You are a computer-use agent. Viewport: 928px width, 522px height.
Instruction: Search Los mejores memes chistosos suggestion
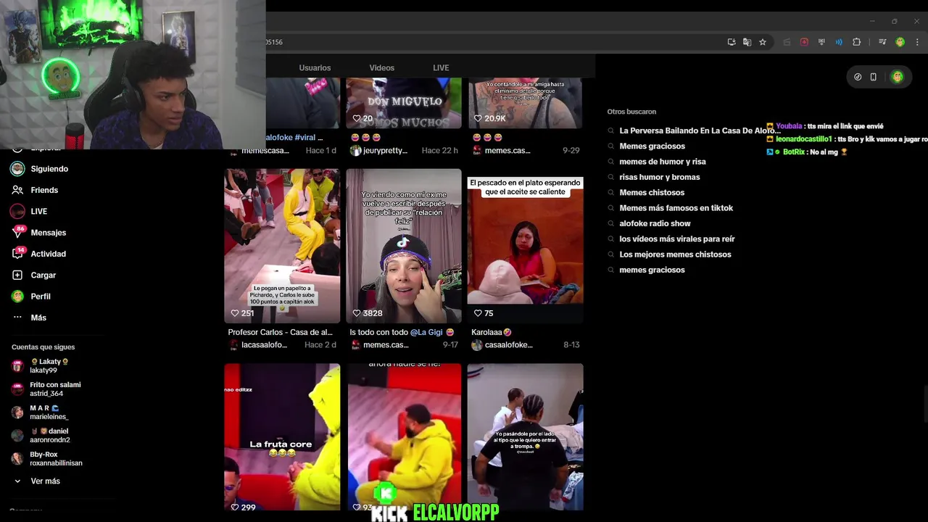coord(675,254)
